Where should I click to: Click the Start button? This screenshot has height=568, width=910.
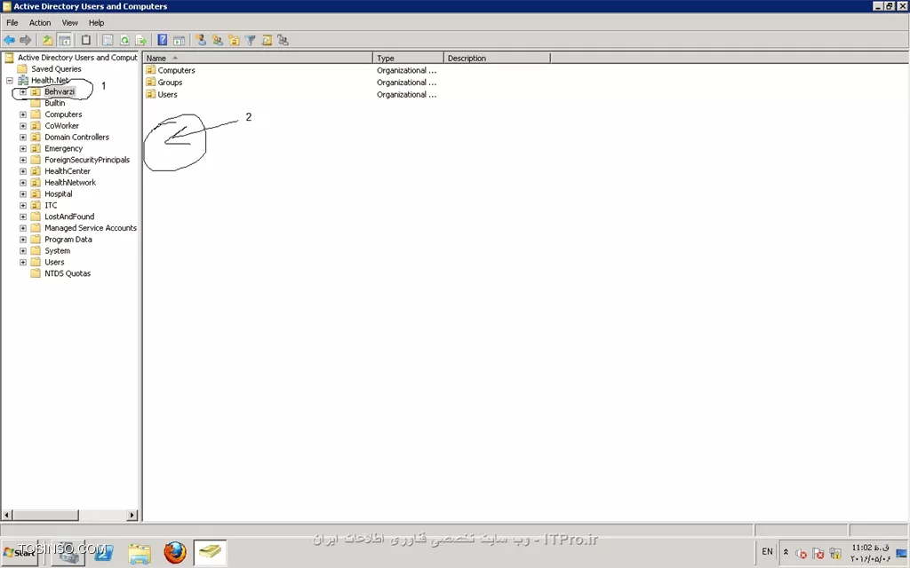coord(20,553)
